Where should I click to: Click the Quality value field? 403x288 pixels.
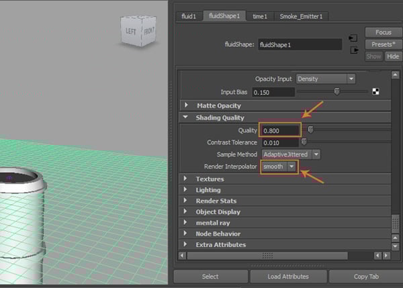280,130
